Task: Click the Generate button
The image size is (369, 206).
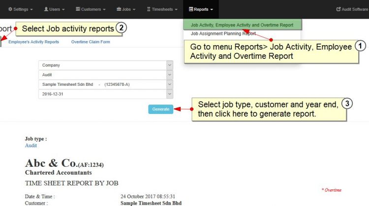Action: click(161, 109)
